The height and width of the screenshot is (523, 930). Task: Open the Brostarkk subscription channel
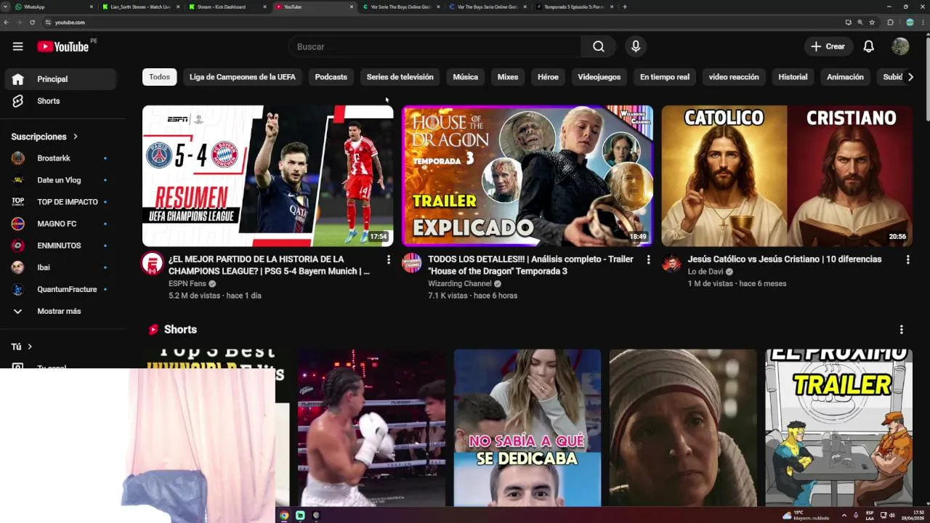pos(60,158)
